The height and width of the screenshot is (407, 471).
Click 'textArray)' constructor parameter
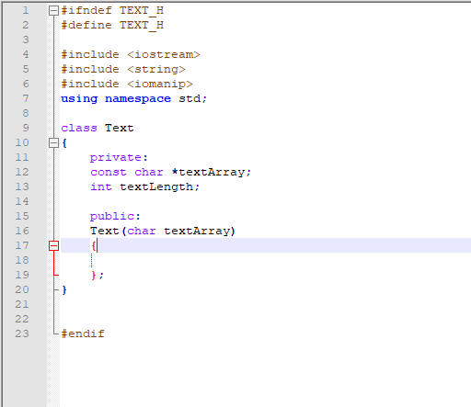click(x=200, y=232)
